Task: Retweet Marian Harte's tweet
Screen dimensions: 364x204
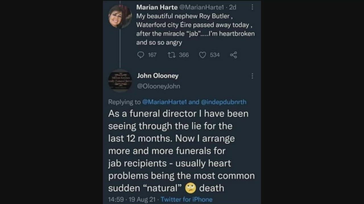Action: point(171,55)
